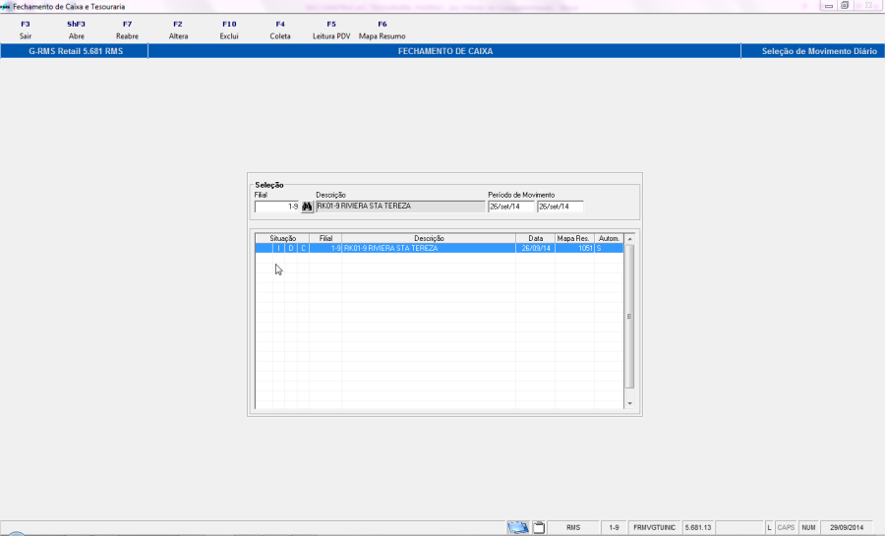The height and width of the screenshot is (536, 885).
Task: Click the Situação column header
Action: tap(282, 239)
